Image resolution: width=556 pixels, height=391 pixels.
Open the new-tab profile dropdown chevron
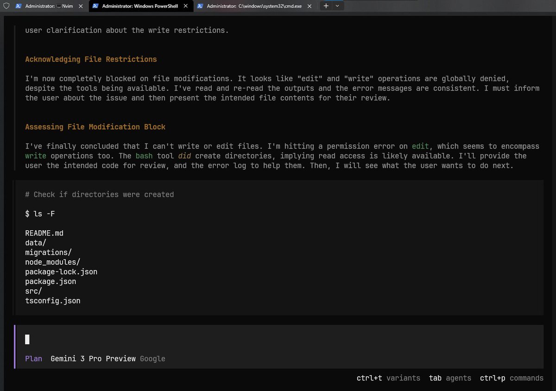coord(337,6)
